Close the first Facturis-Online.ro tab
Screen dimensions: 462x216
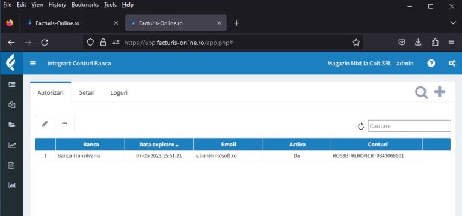115,23
